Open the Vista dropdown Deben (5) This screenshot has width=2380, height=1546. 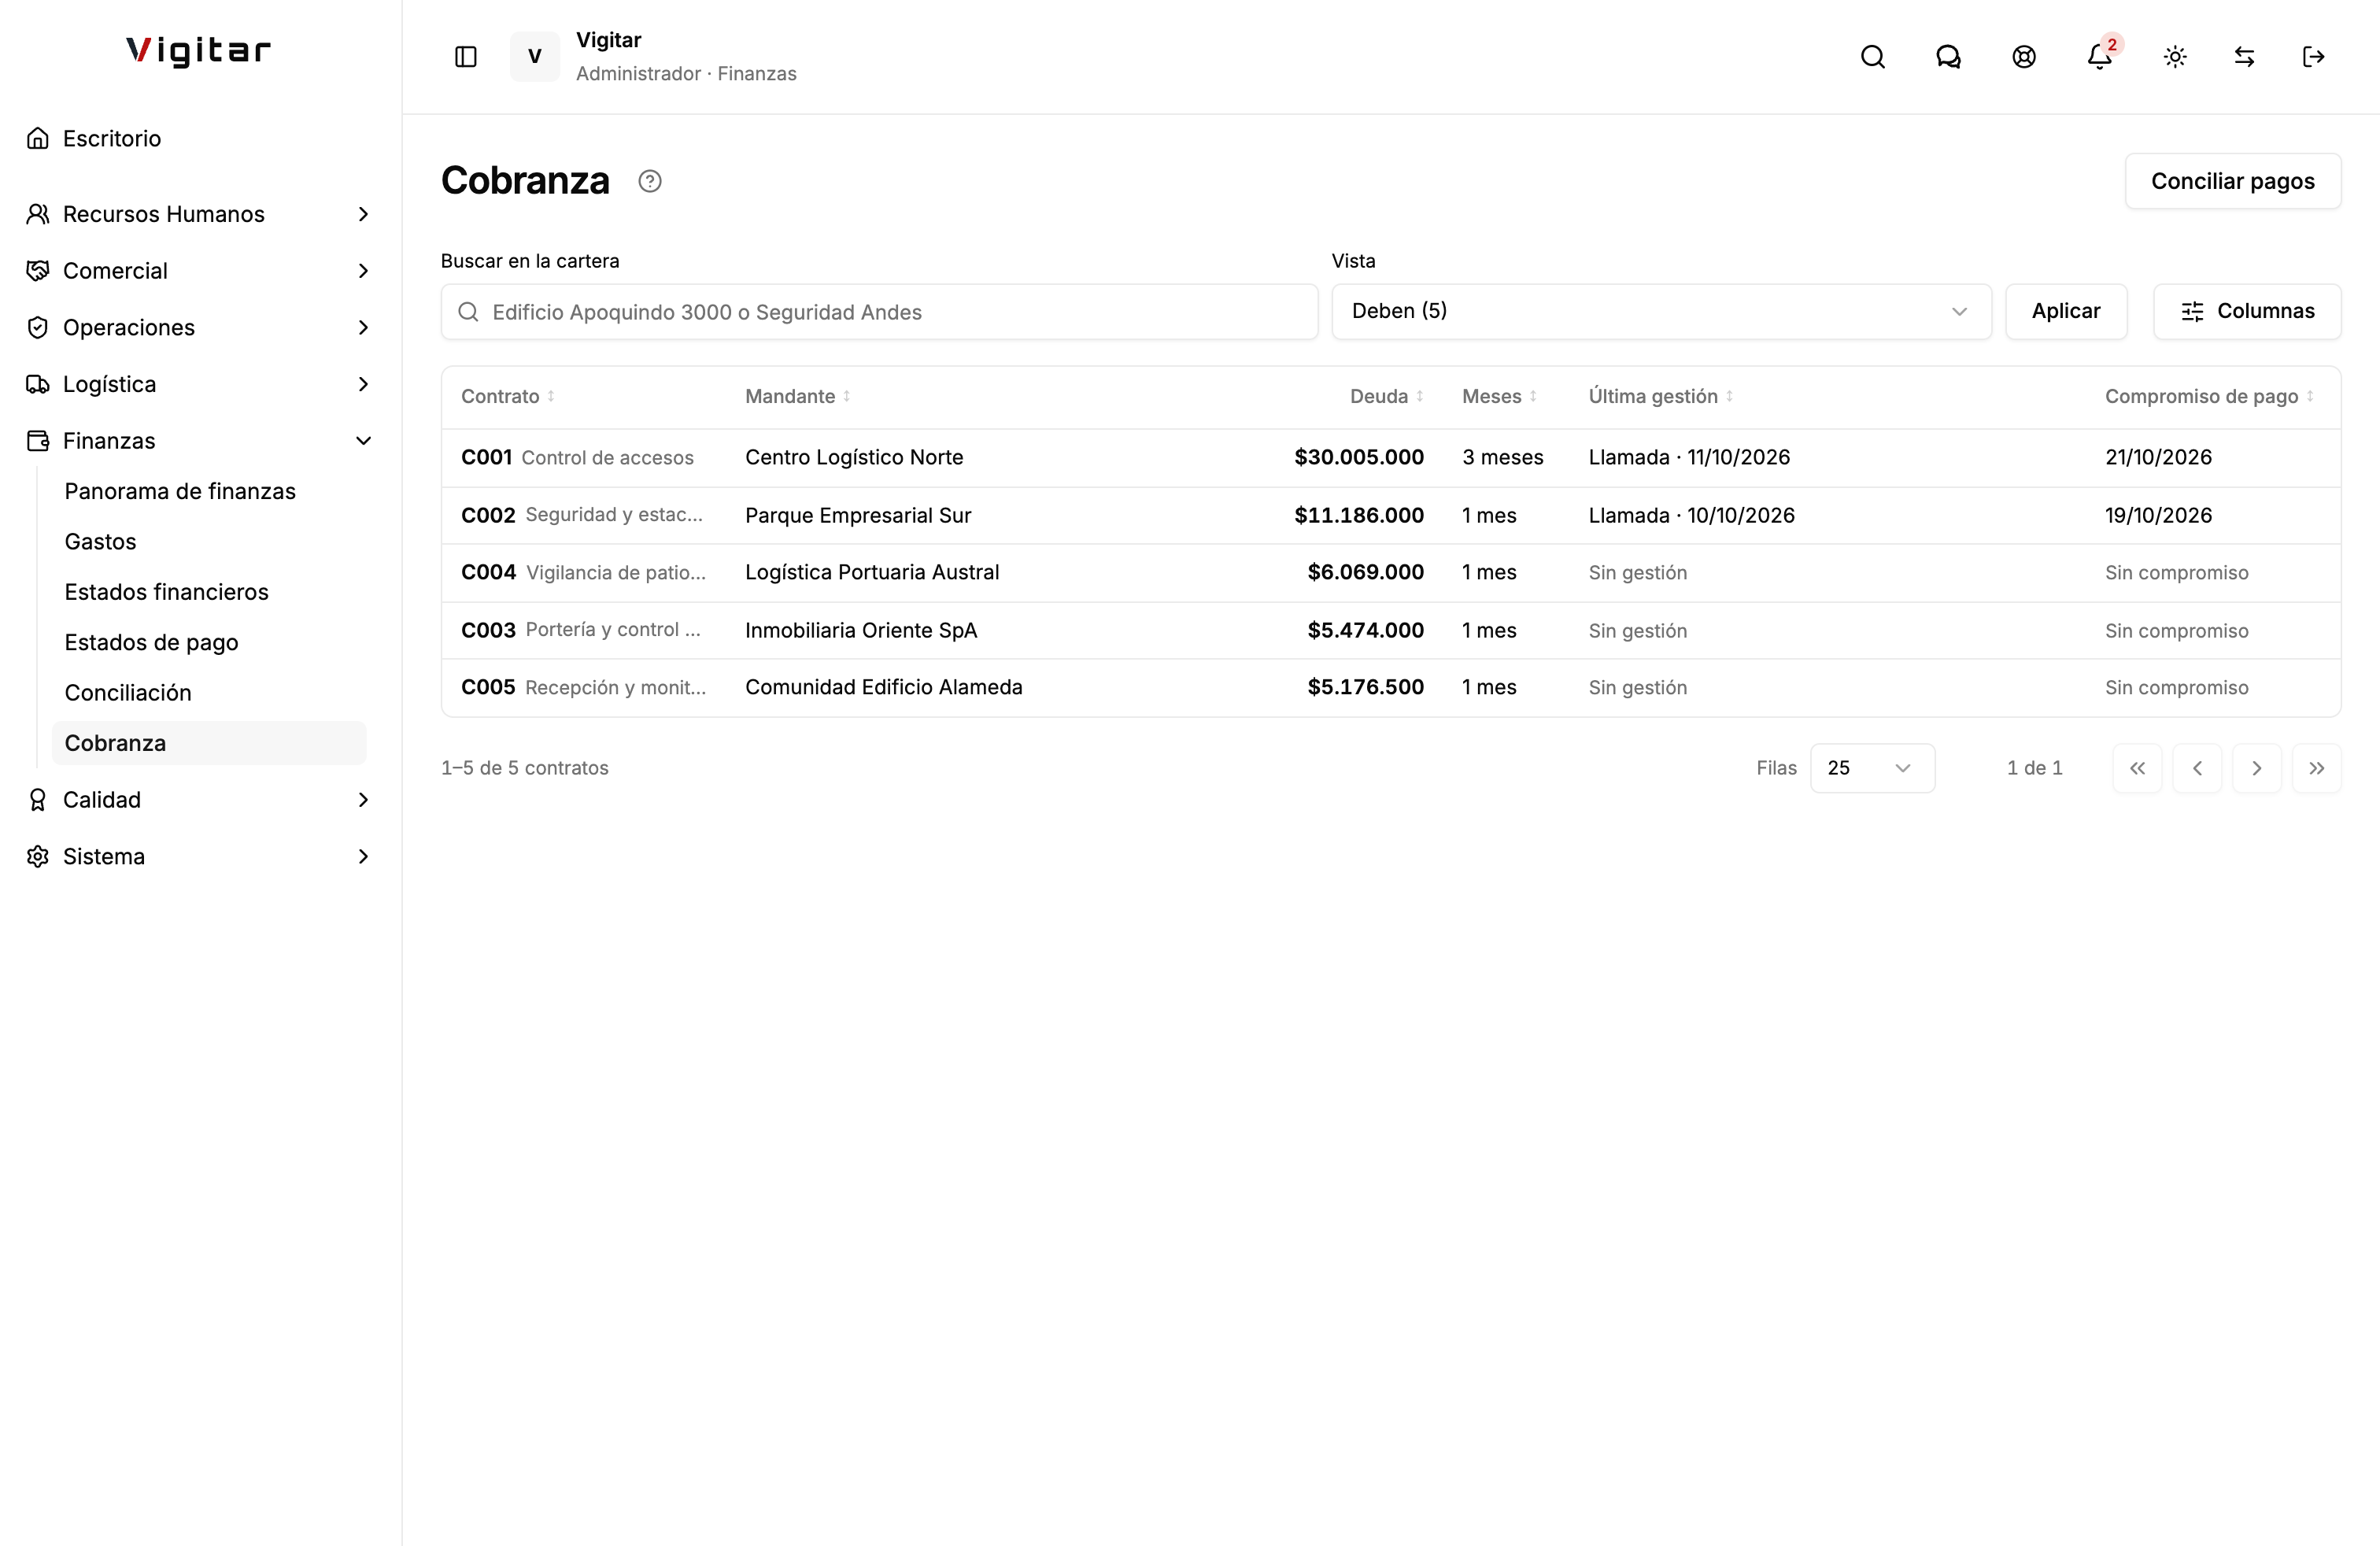[x=1661, y=311]
